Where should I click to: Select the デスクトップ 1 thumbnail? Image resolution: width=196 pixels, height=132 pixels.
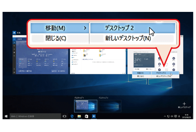pos(86,106)
